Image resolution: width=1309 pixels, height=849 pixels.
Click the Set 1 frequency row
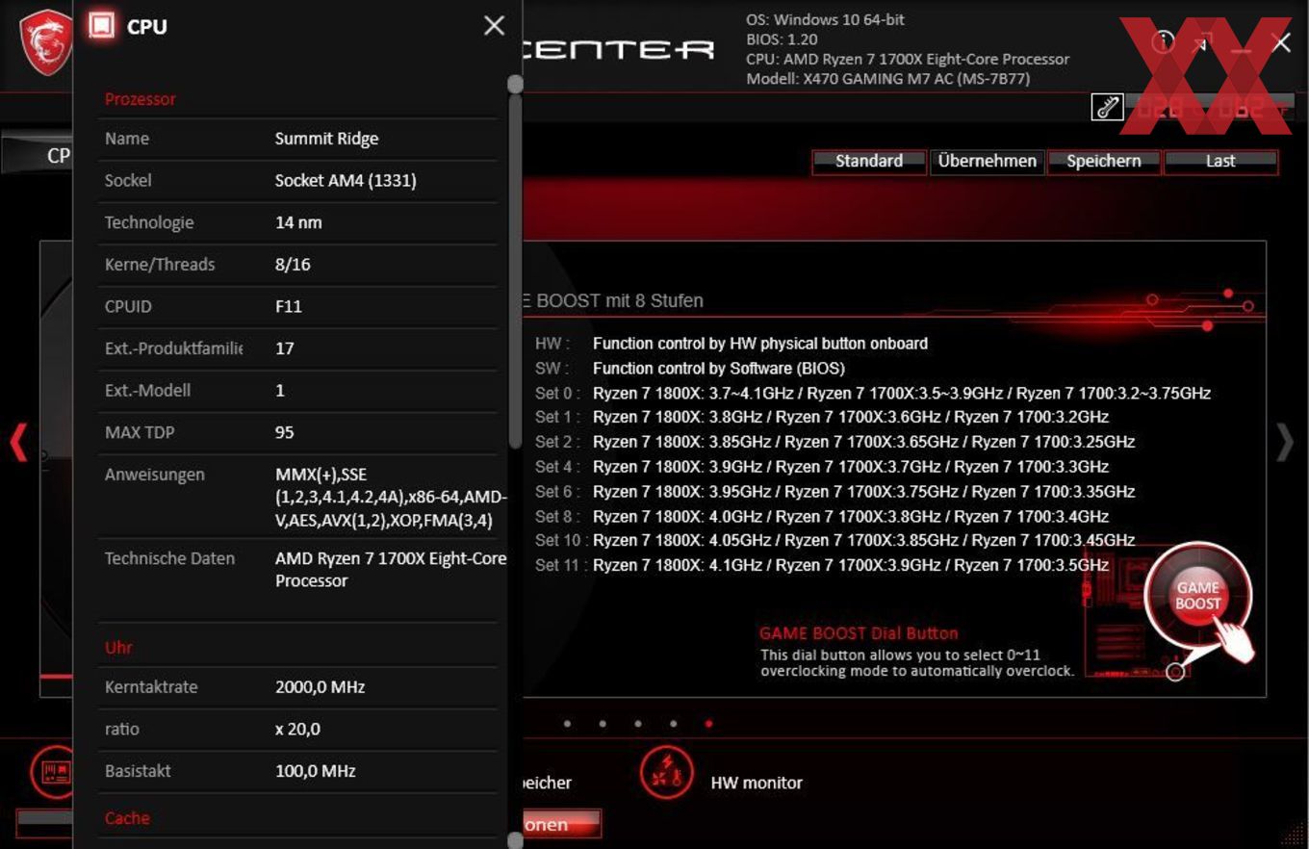[x=822, y=417]
